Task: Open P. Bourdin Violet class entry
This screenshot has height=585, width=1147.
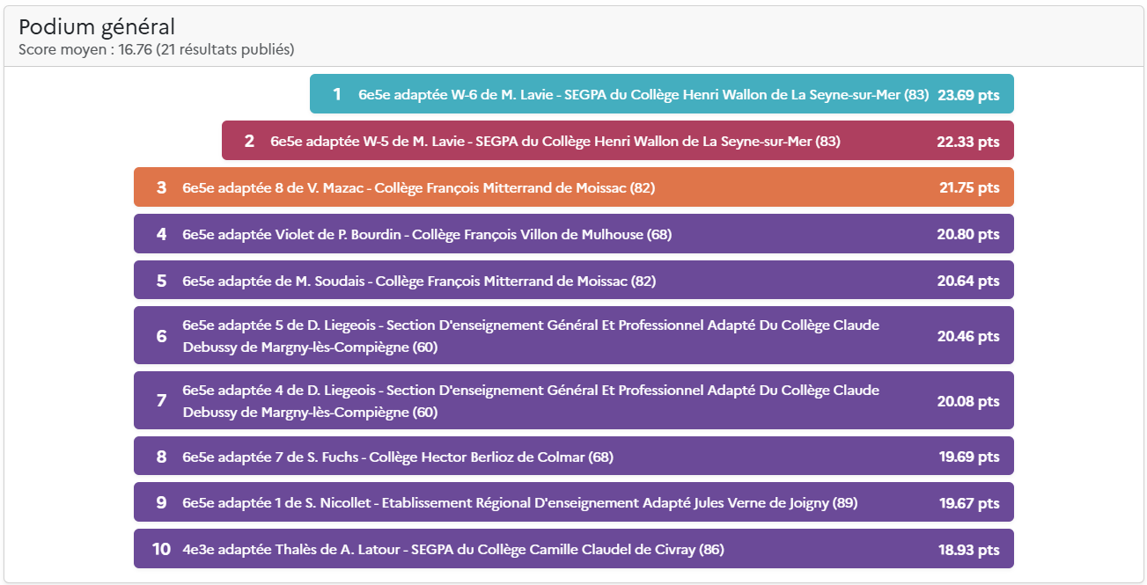Action: pyautogui.click(x=427, y=234)
